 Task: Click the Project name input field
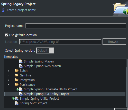pos(76,26)
